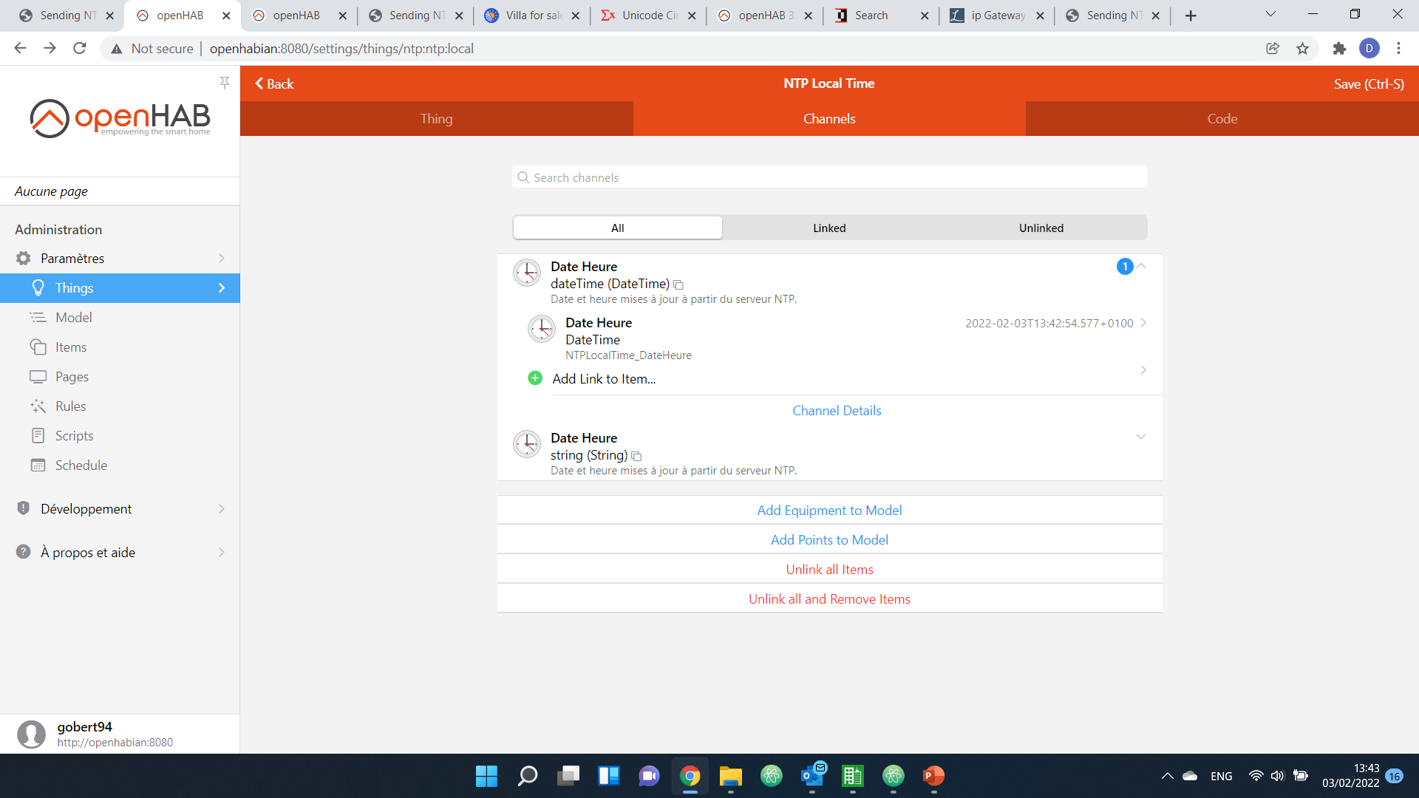The width and height of the screenshot is (1419, 798).
Task: Click Unlink all Items
Action: (x=829, y=569)
